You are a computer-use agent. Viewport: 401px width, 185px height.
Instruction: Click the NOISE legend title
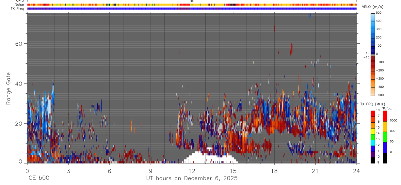pyautogui.click(x=386, y=108)
